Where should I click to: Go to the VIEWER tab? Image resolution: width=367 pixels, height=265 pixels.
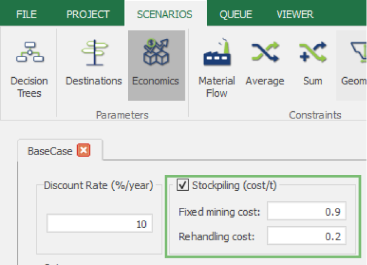[x=295, y=15]
